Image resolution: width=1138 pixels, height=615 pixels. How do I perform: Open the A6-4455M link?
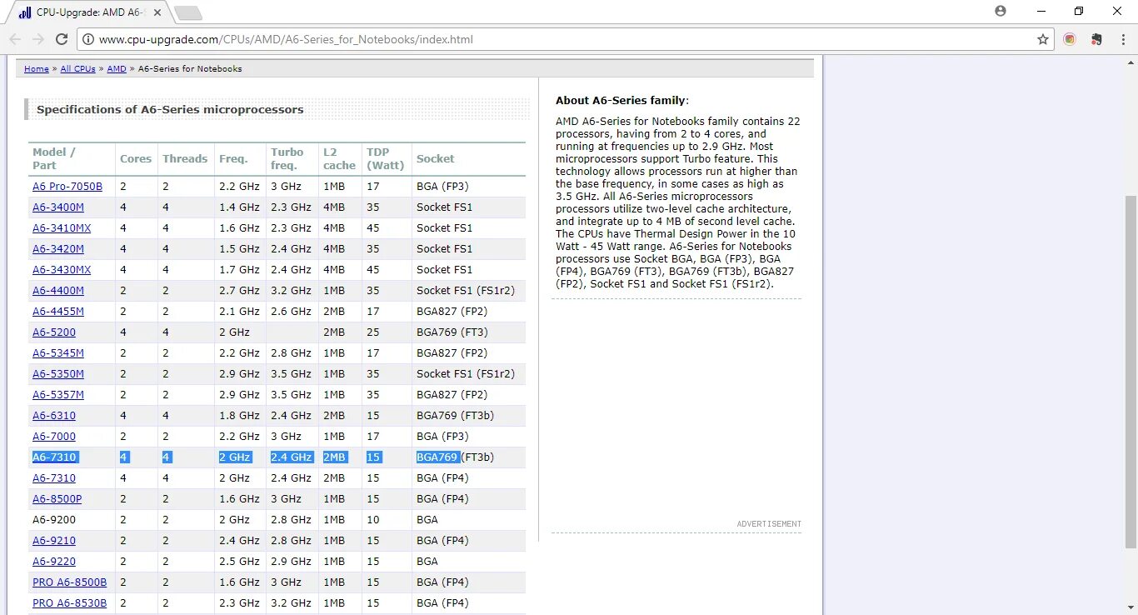click(58, 311)
